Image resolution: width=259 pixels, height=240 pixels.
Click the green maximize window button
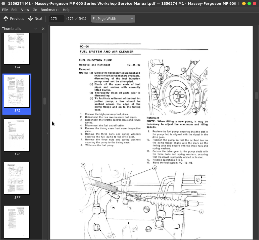click(x=249, y=4)
